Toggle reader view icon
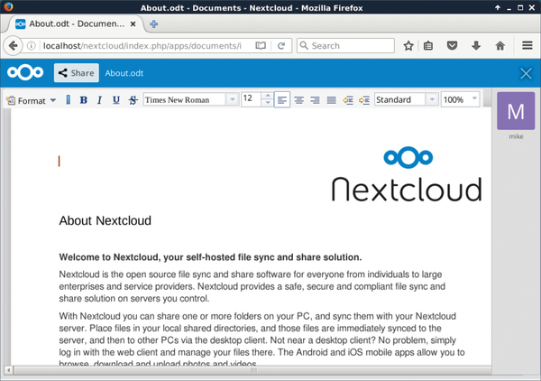 [x=261, y=46]
